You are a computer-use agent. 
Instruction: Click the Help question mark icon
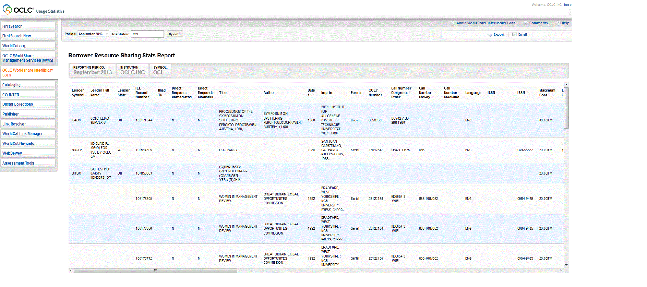558,23
